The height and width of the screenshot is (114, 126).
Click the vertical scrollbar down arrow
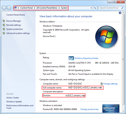coord(123,111)
